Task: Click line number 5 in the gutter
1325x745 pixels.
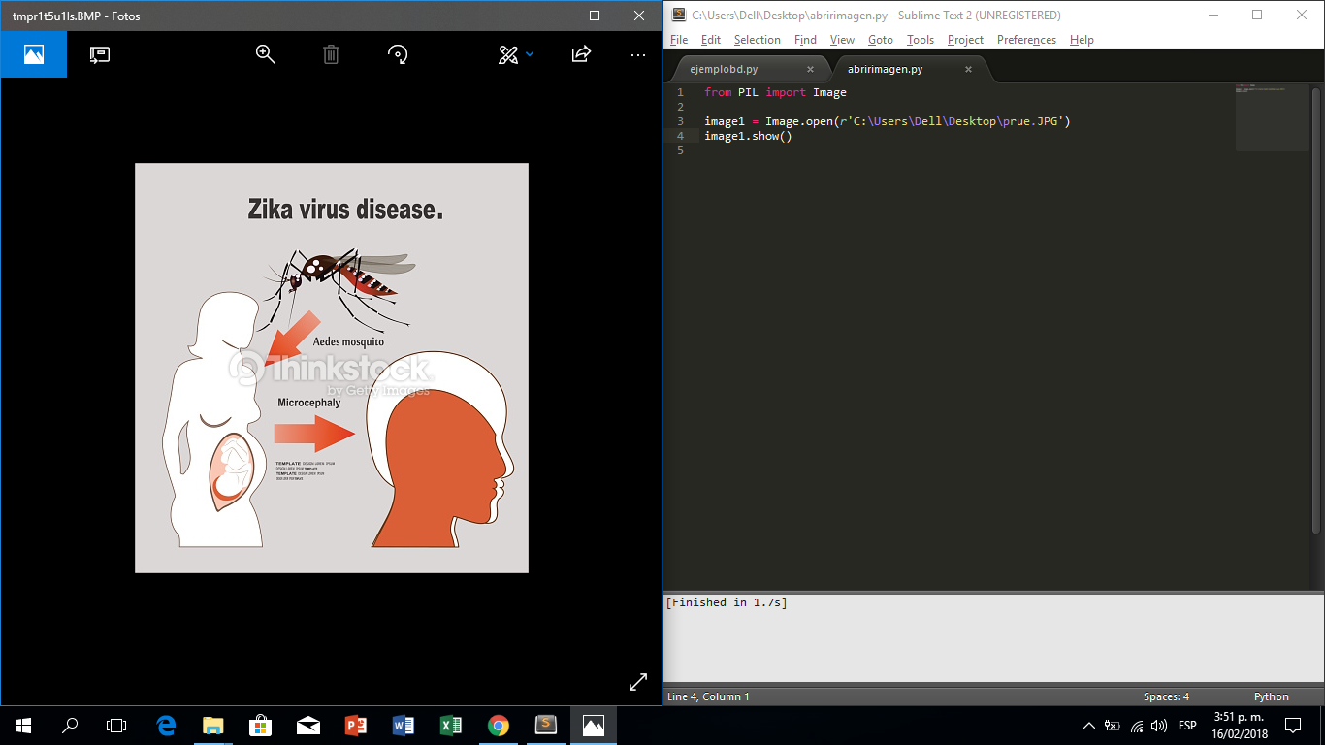Action: (680, 150)
